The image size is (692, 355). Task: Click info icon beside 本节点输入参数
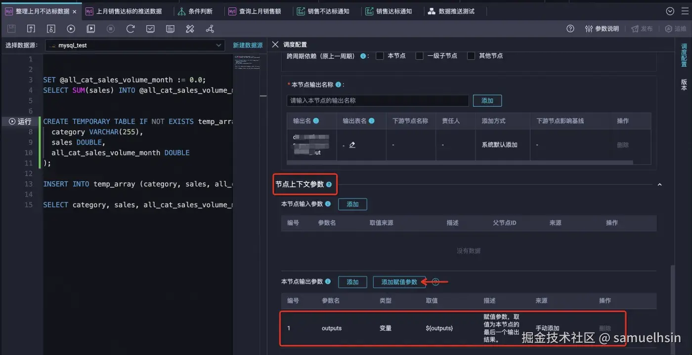[x=328, y=204]
